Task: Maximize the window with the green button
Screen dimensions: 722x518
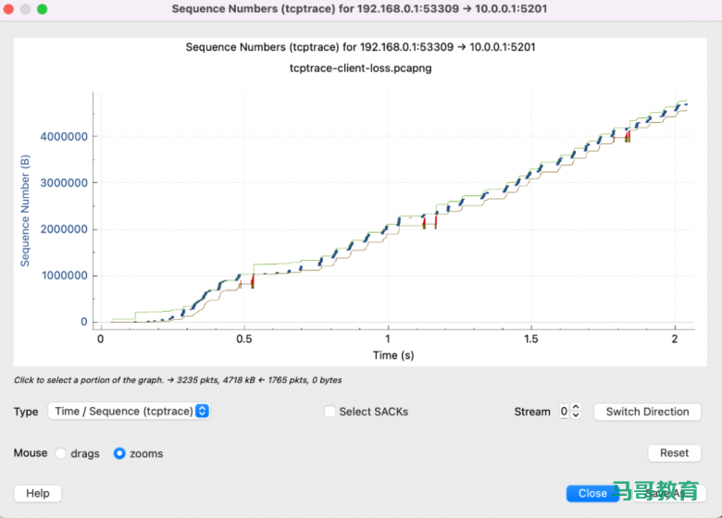Action: pos(42,8)
